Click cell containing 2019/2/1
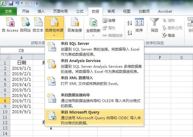 (22, 74)
